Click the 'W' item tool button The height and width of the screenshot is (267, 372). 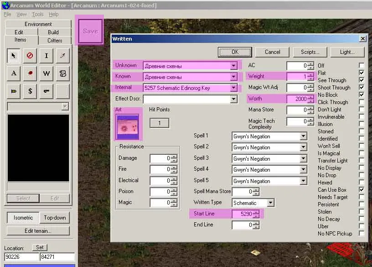[46, 73]
